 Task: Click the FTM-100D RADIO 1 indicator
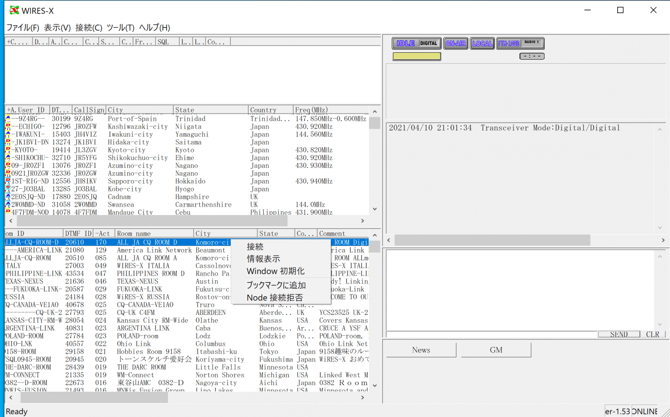click(x=520, y=43)
